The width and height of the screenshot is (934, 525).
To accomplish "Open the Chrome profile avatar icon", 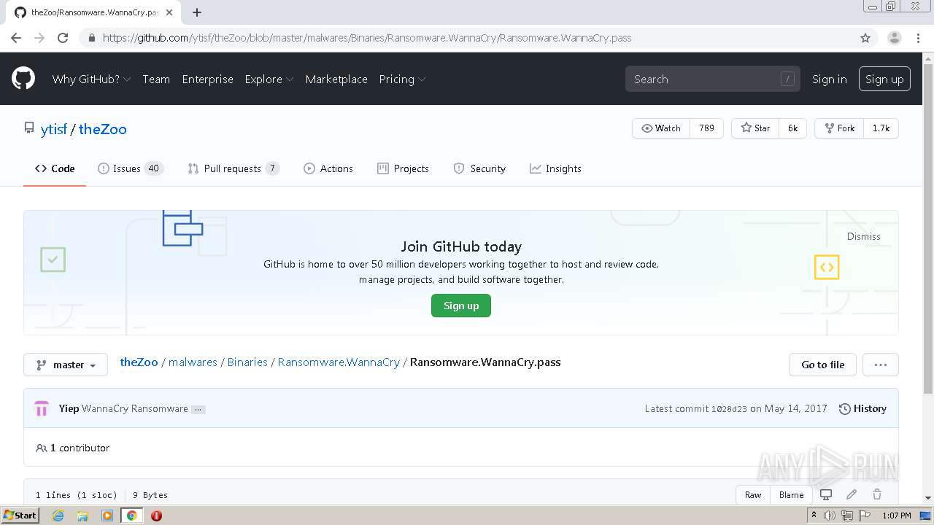I will (x=894, y=38).
